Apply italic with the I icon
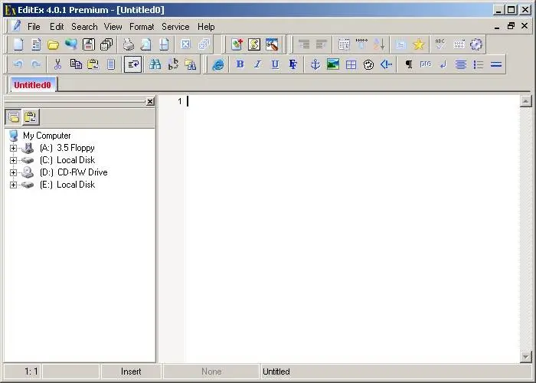 coord(258,64)
